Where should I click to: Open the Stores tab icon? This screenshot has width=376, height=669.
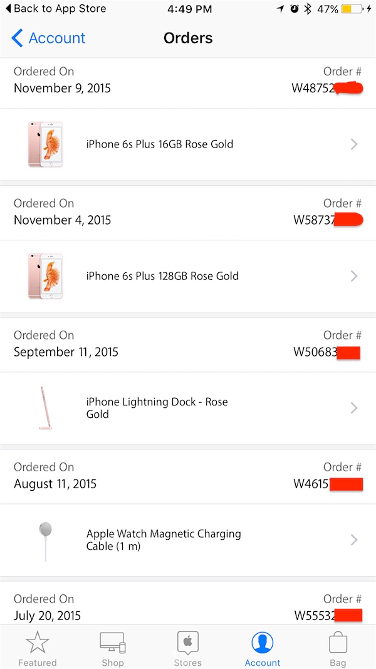[x=188, y=643]
